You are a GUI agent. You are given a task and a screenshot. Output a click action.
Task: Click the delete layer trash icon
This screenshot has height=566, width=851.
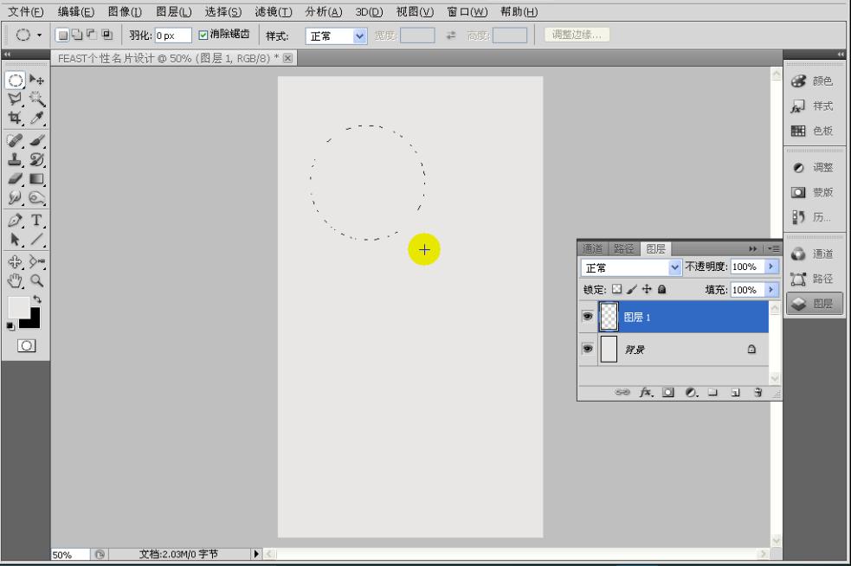tap(758, 391)
